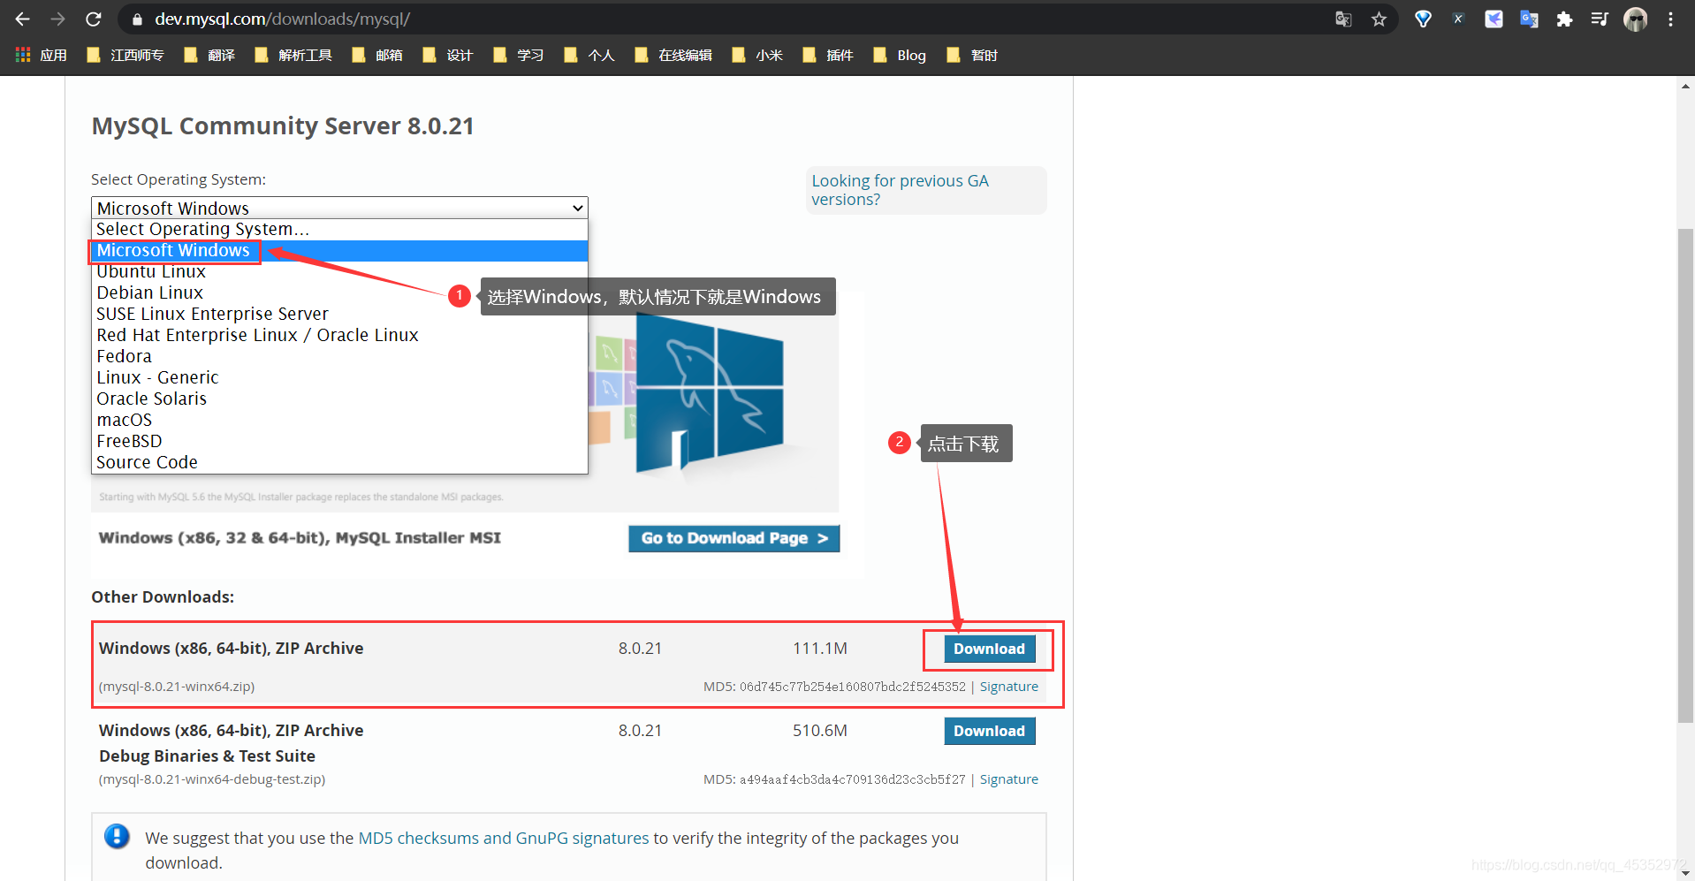The width and height of the screenshot is (1695, 881).
Task: Open the 江西师专 bookmark folder
Action: 125,55
